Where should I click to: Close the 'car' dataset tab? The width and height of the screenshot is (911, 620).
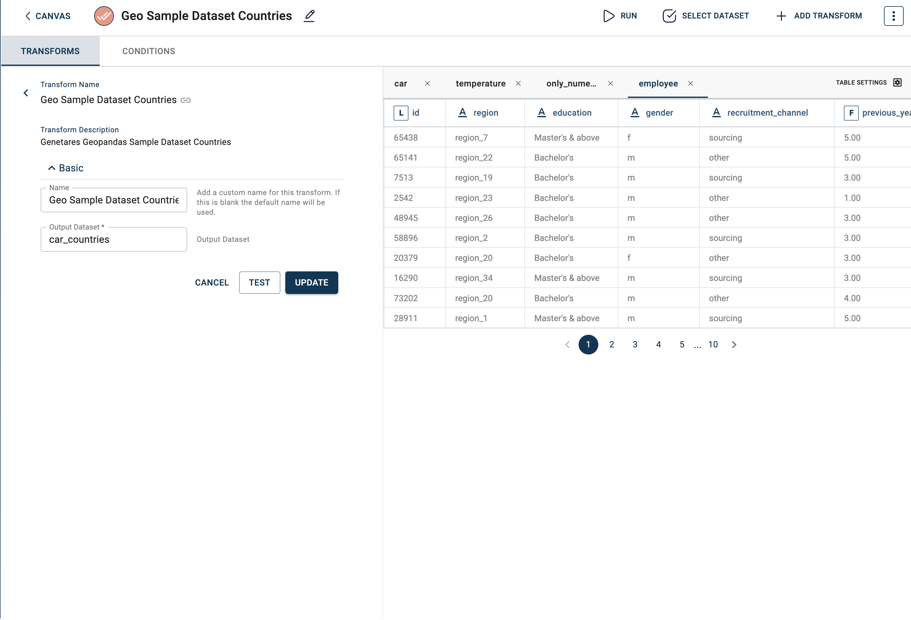427,83
